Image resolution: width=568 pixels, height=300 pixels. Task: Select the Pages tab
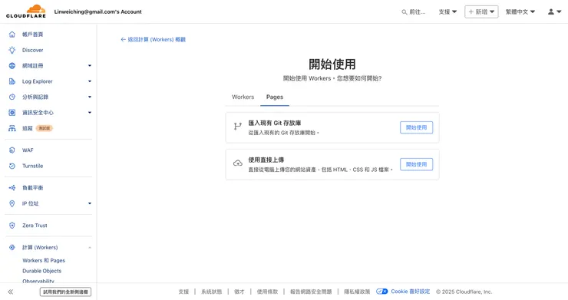pos(275,97)
